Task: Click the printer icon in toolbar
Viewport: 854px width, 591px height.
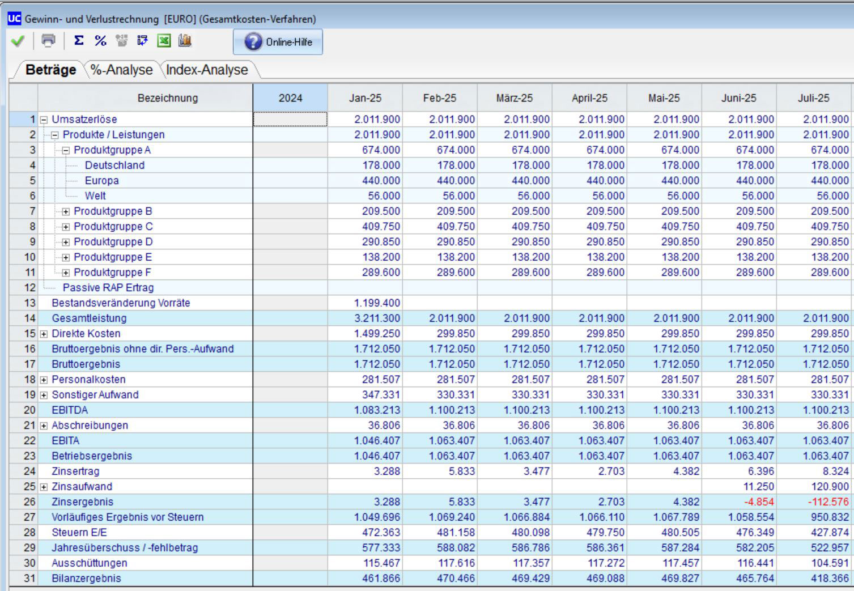Action: click(x=49, y=41)
